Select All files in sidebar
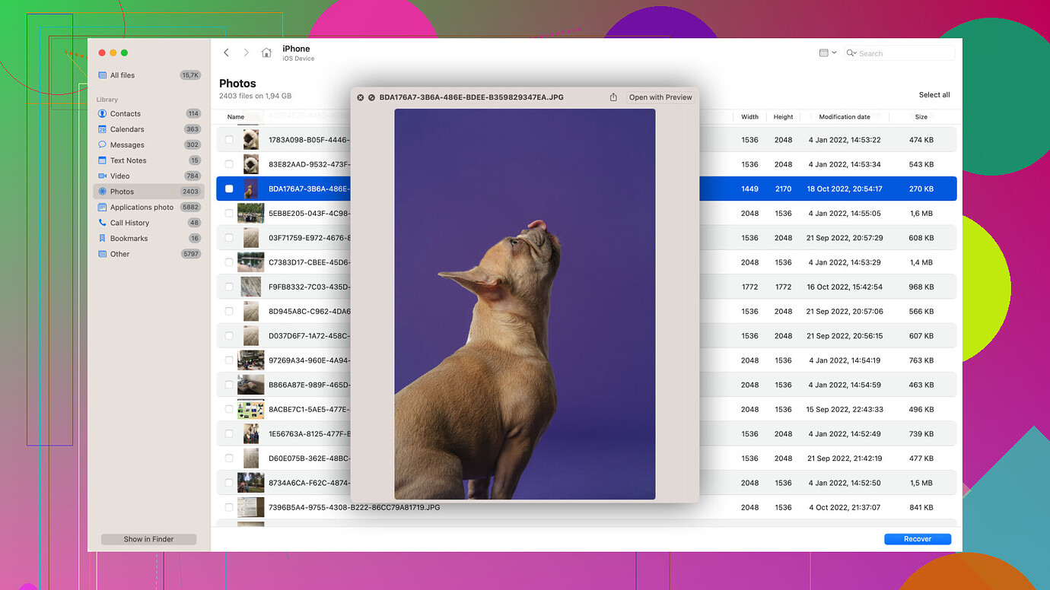1050x590 pixels. pyautogui.click(x=149, y=75)
